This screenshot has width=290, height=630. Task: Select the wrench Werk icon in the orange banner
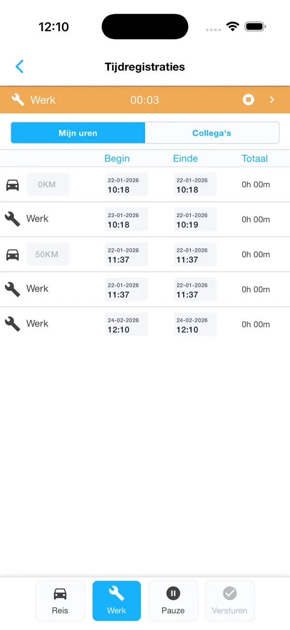(17, 99)
